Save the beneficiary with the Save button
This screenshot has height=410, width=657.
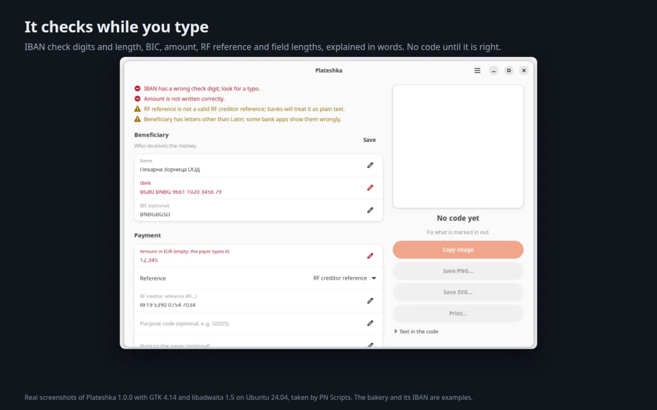click(370, 140)
